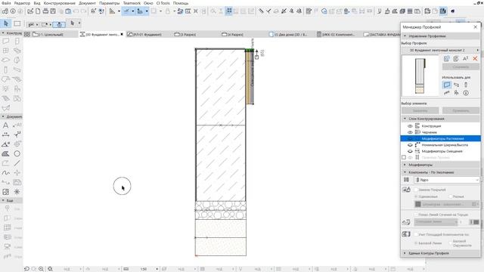Toggle Use with Beam icon in Profile Manager

point(456,85)
